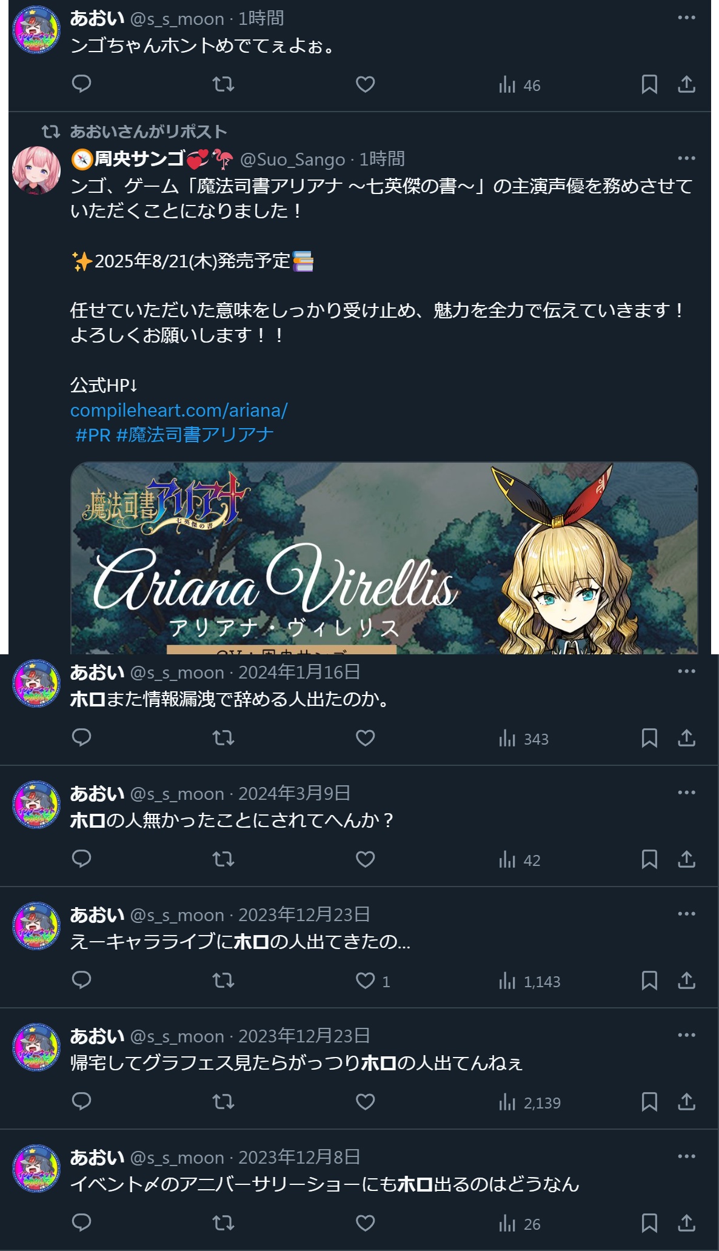The image size is (719, 1251).
Task: Bookmark the 2024年3月9日 tweet
Action: 649,859
